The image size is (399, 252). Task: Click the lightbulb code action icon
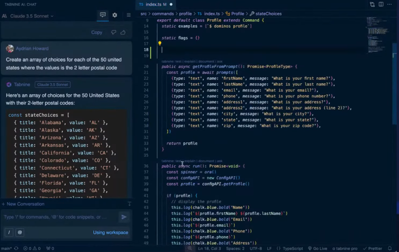[160, 43]
